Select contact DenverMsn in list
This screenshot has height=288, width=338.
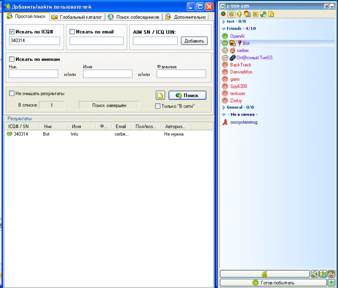241,72
